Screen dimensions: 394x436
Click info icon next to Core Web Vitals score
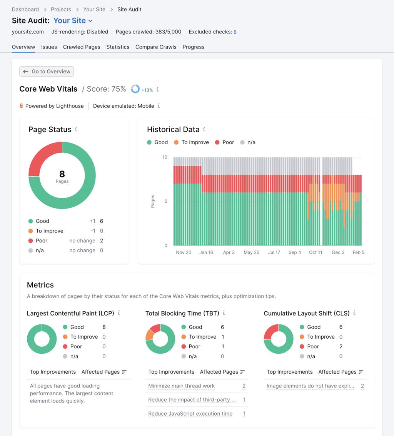click(x=158, y=89)
